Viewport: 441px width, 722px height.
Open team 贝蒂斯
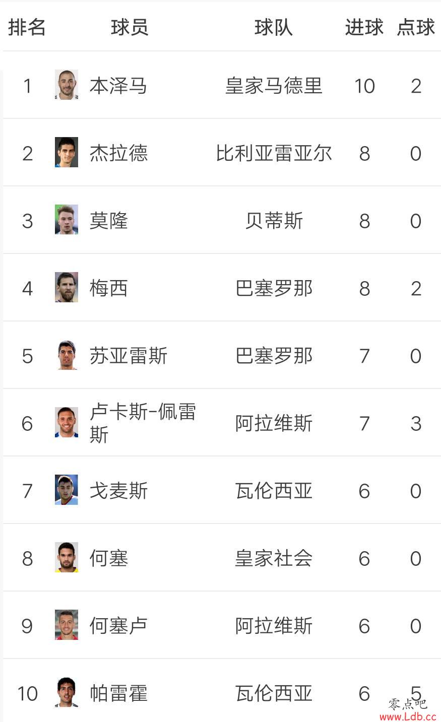pyautogui.click(x=274, y=221)
